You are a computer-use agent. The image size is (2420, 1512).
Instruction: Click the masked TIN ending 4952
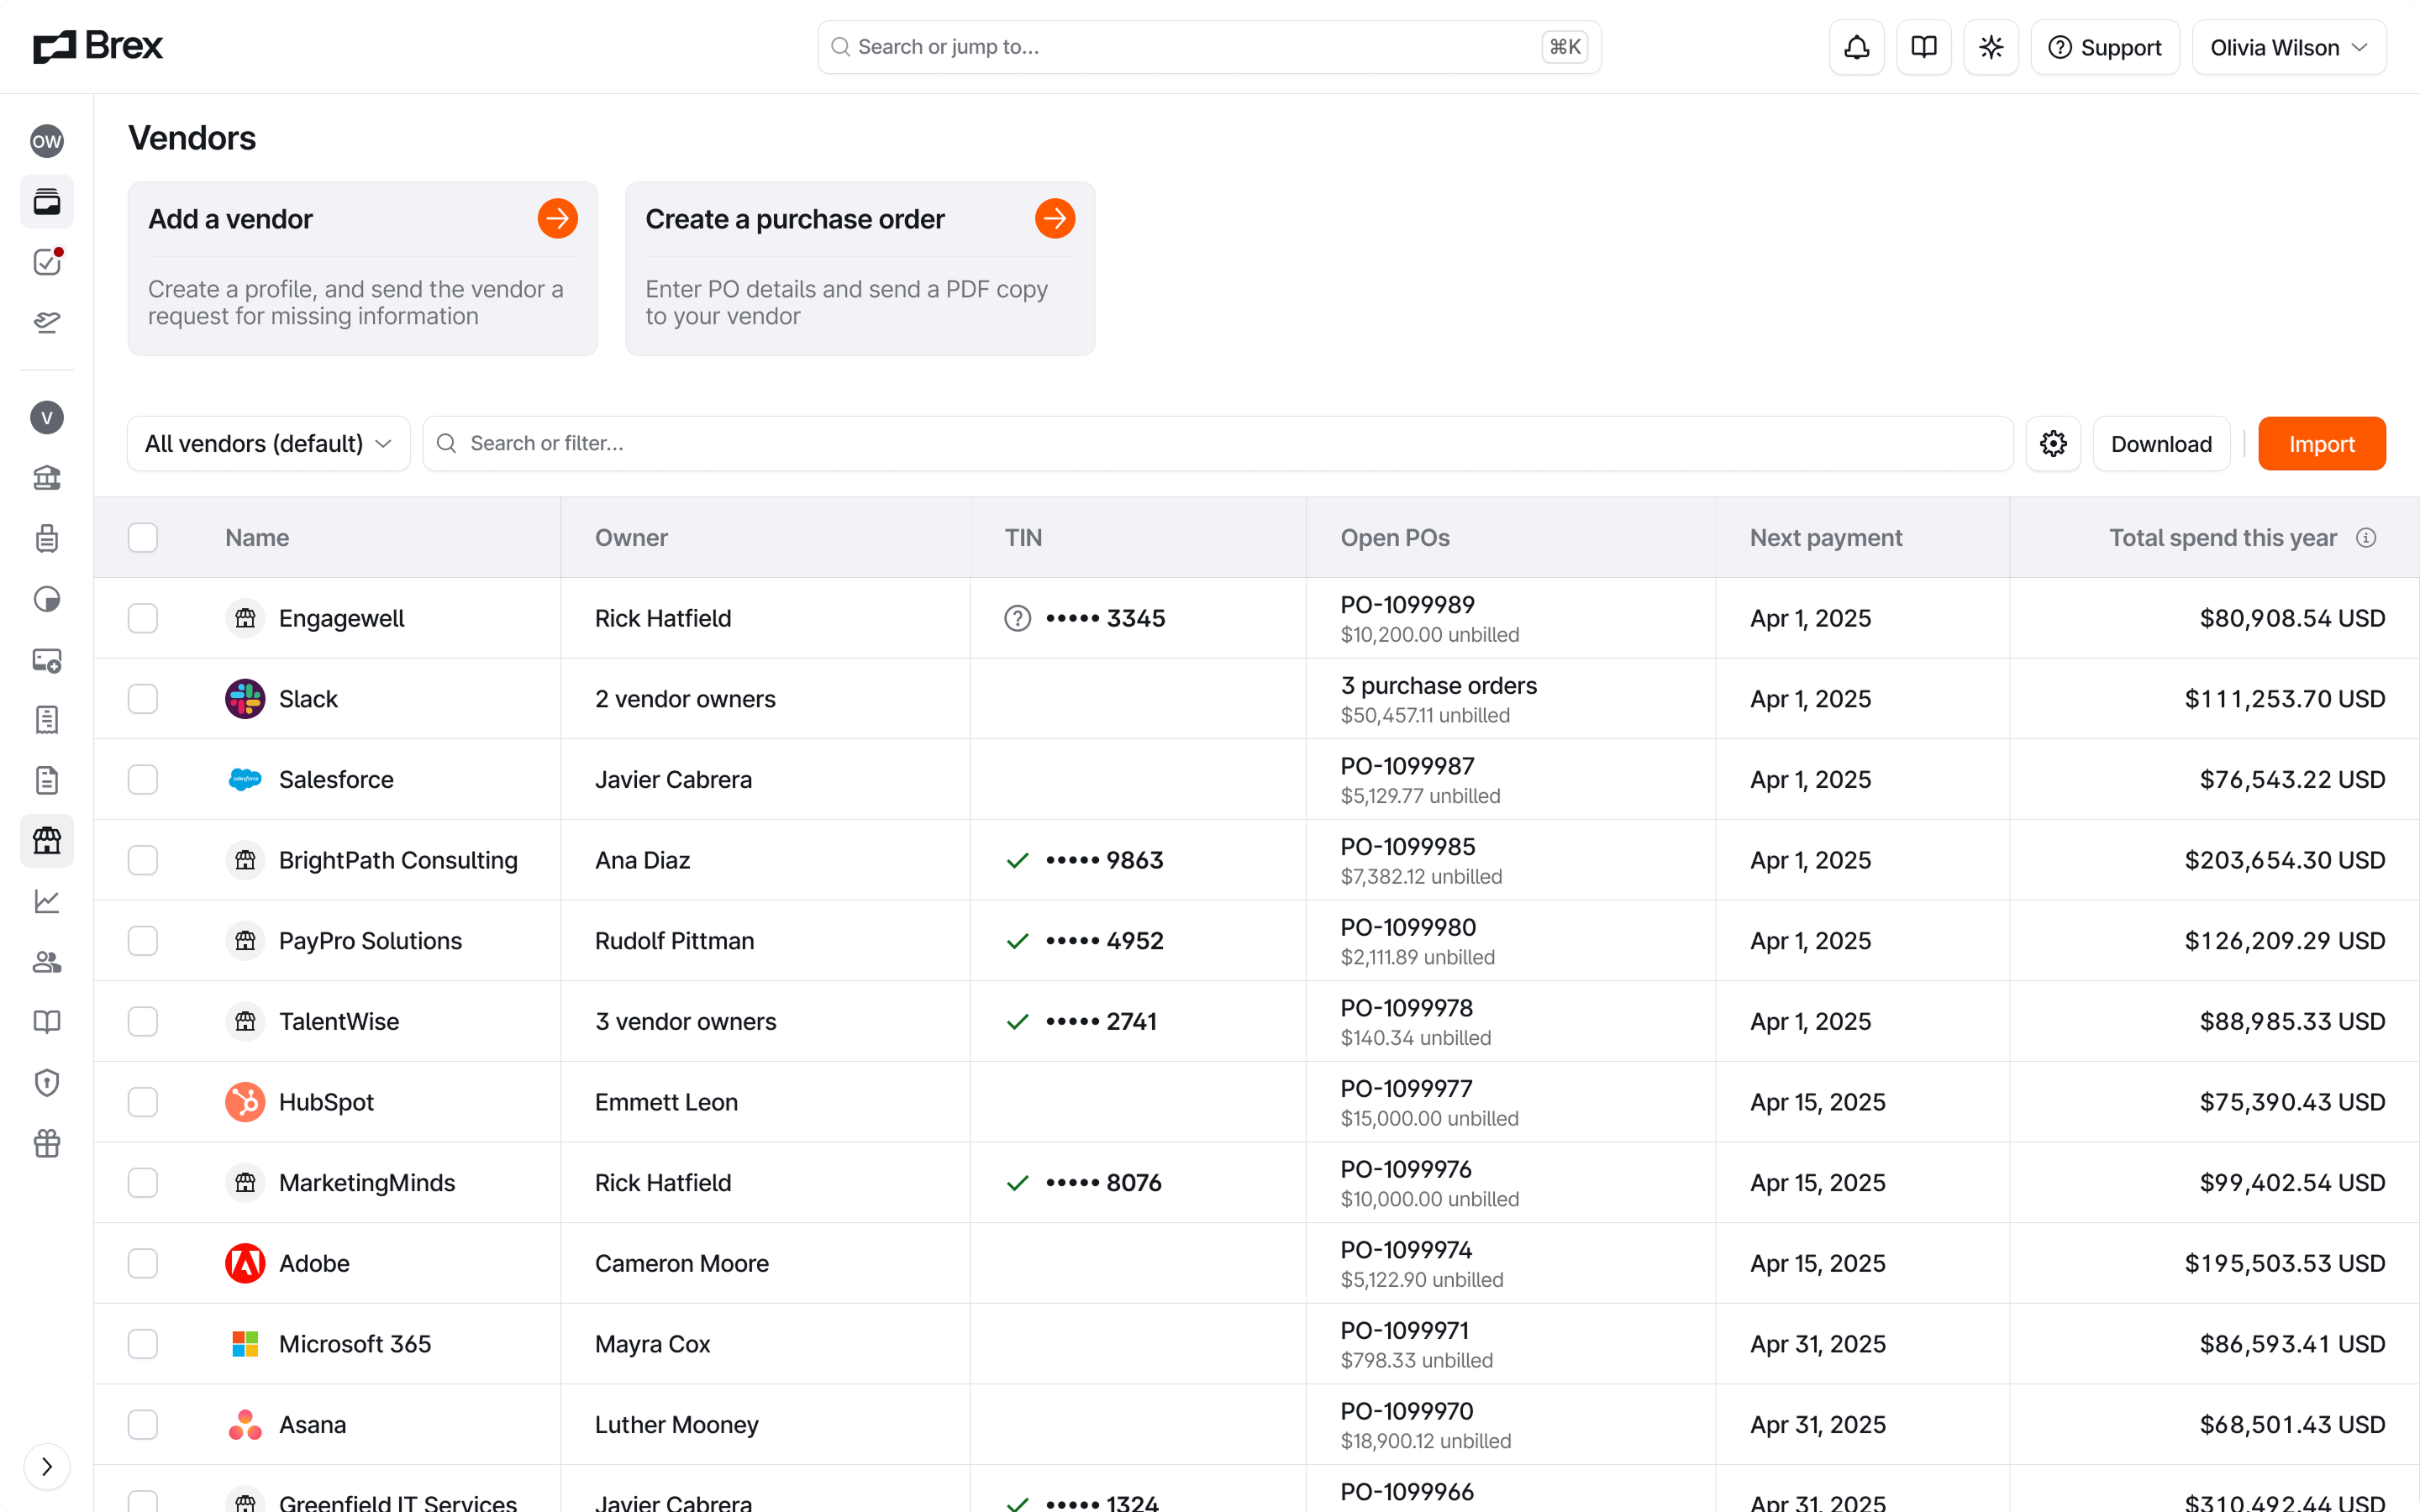[x=1104, y=941]
